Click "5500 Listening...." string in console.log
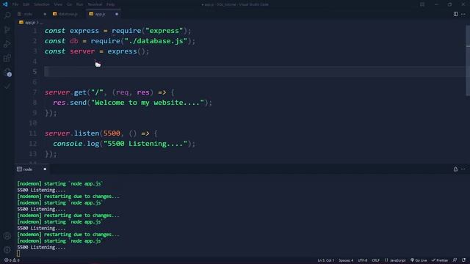 click(x=145, y=144)
